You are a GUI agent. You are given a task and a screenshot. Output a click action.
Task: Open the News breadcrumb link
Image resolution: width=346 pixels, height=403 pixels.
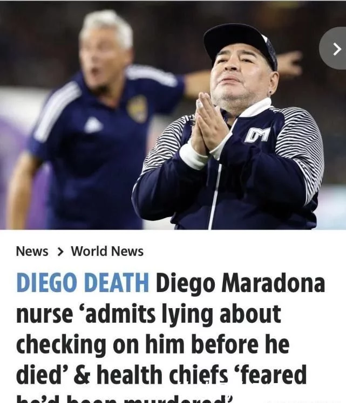[x=32, y=251]
